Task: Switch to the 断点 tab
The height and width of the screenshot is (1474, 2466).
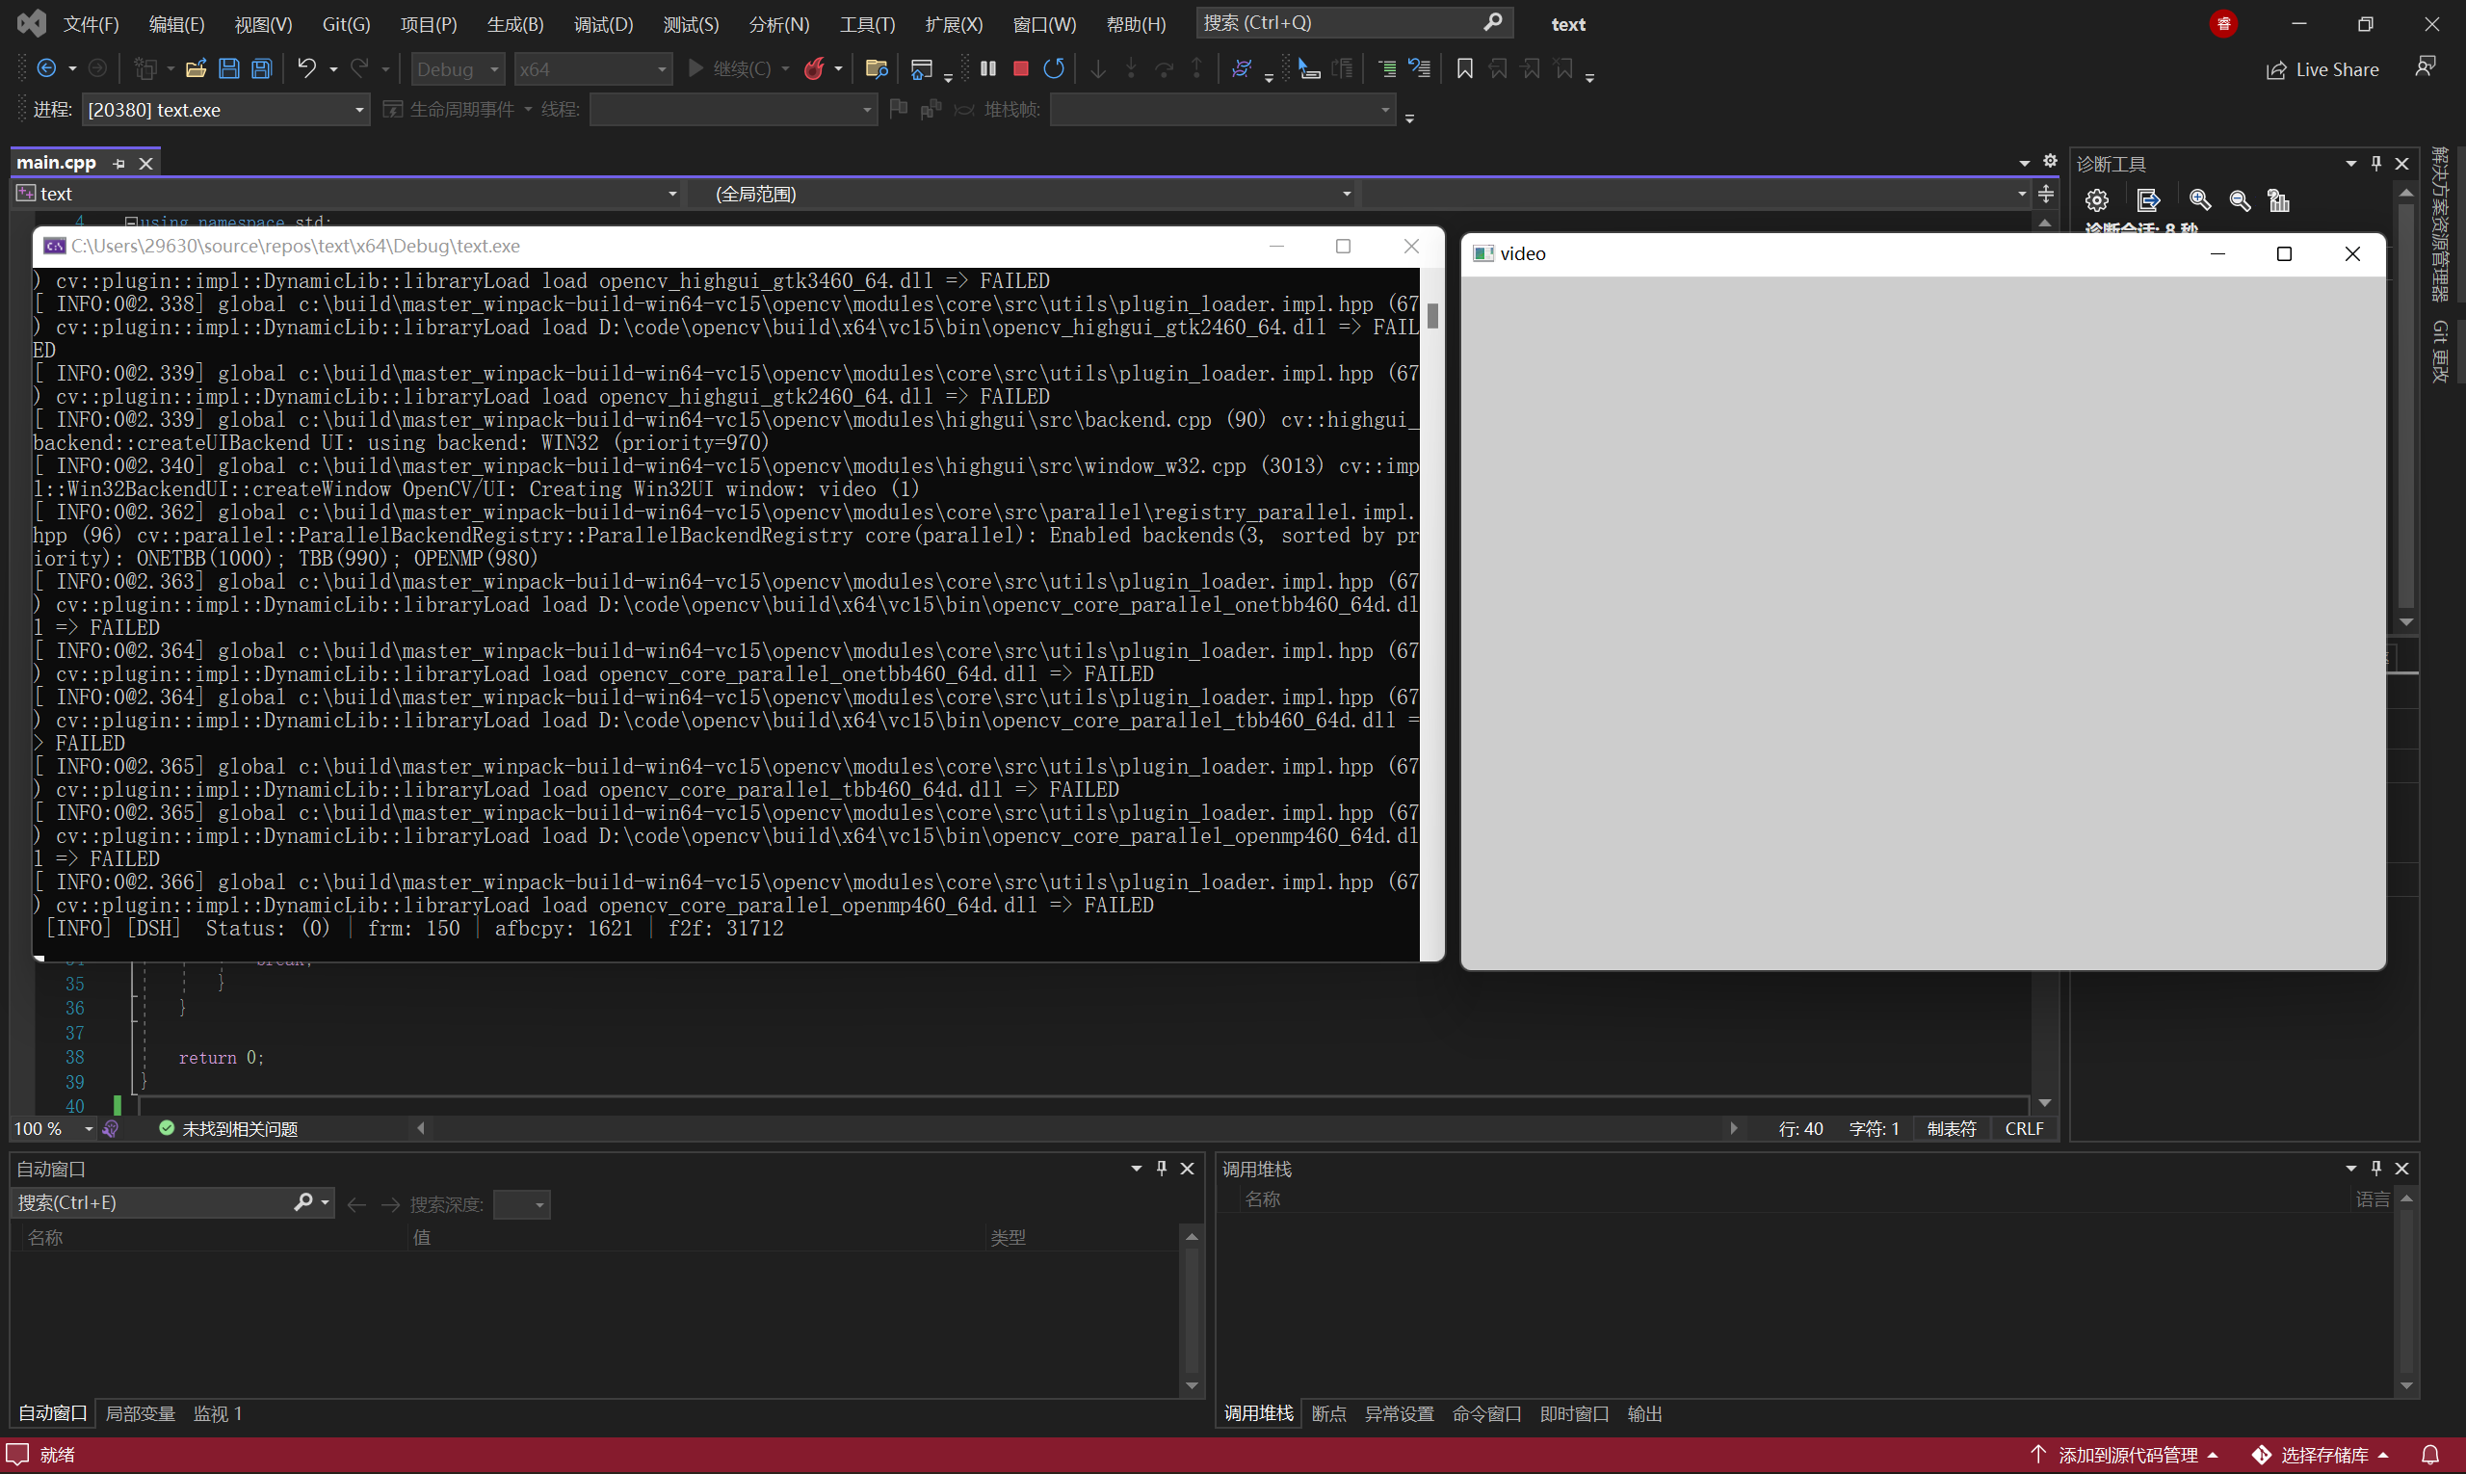Action: 1328,1413
